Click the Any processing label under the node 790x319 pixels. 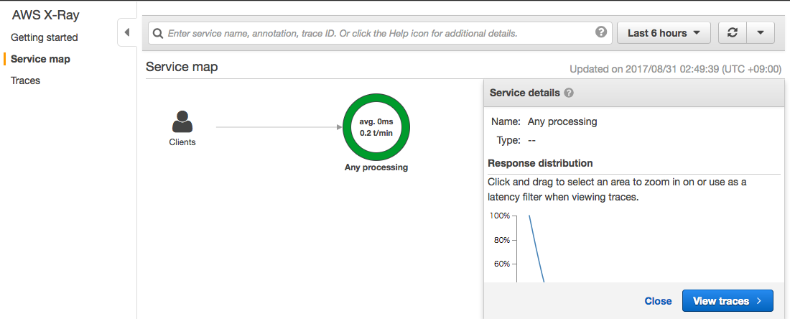coord(376,167)
